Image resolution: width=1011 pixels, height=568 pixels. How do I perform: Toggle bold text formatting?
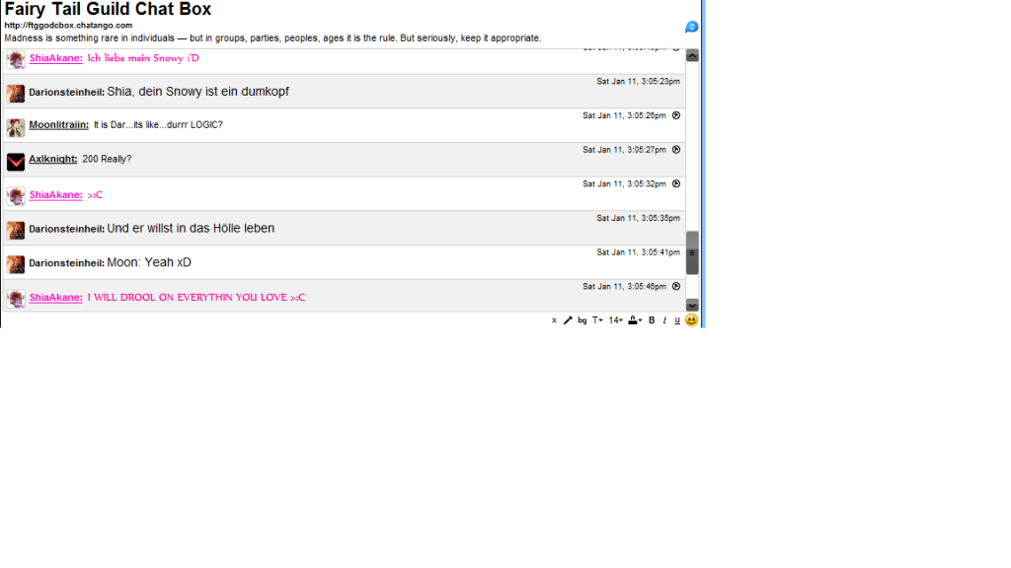click(x=652, y=320)
